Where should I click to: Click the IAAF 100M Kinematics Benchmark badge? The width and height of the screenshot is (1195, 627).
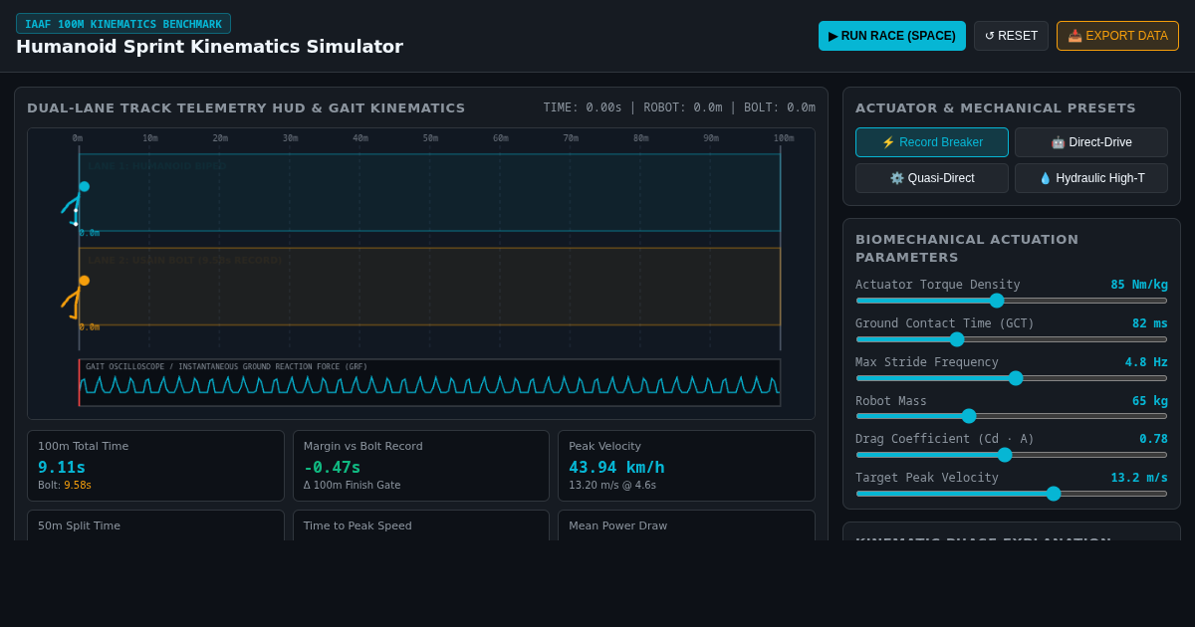pos(123,24)
